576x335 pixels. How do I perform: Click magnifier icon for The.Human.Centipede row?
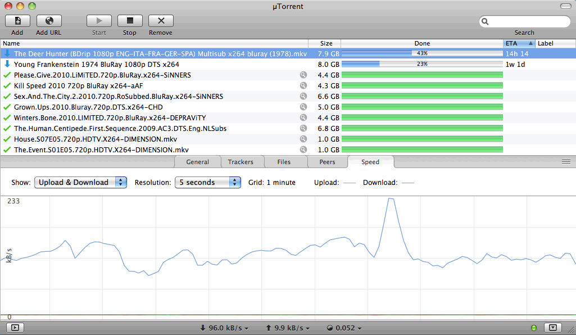(x=303, y=128)
